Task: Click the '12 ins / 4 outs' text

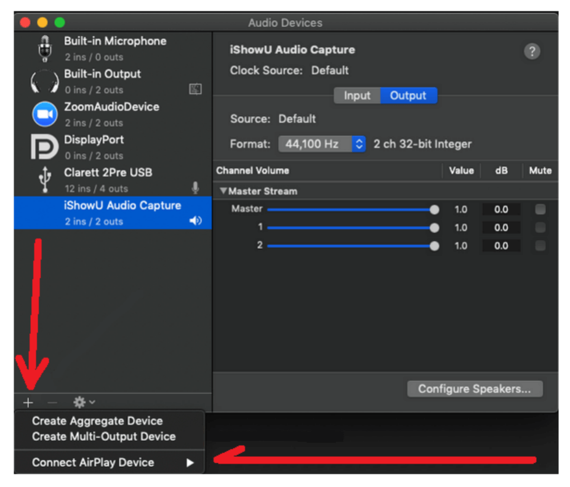Action: [96, 189]
